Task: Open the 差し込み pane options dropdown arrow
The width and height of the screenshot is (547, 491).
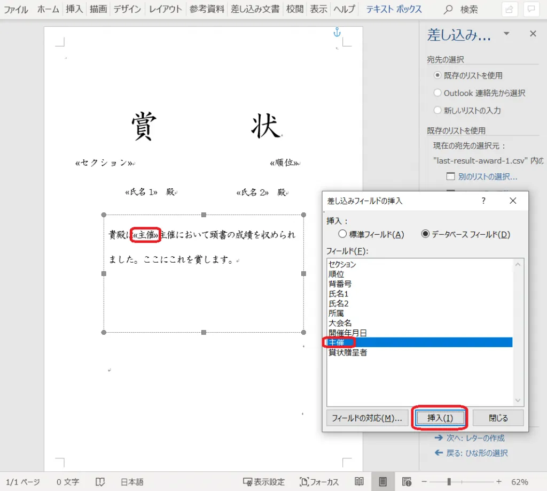Action: (x=506, y=34)
